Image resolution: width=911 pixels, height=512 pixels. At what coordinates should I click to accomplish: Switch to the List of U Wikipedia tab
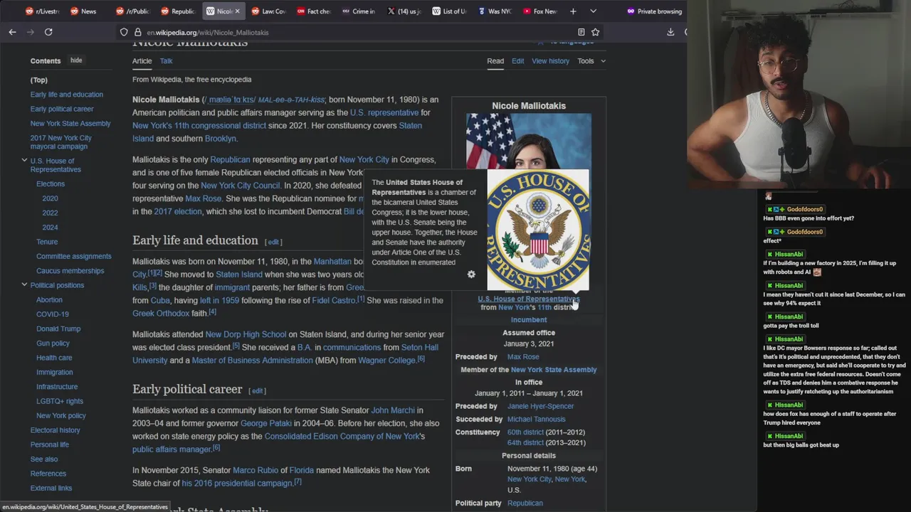pyautogui.click(x=449, y=11)
